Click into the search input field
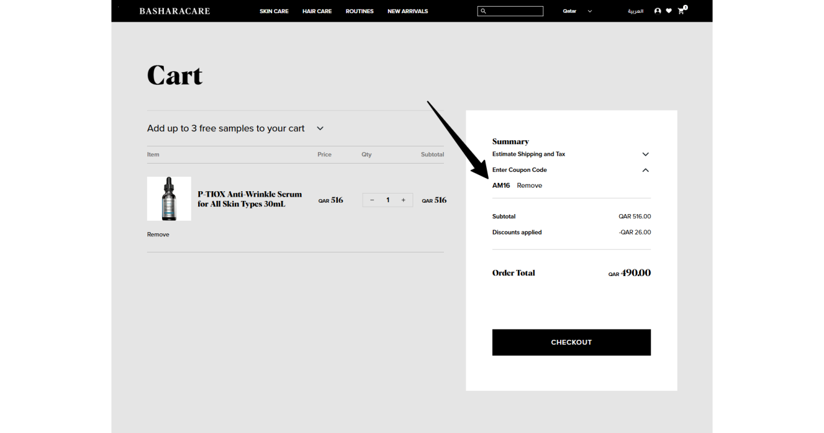Screen dimensions: 824x433 point(510,11)
